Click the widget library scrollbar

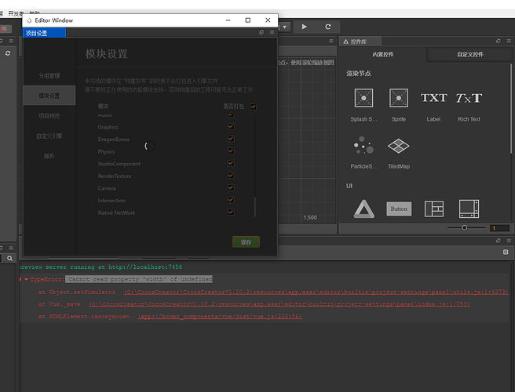pyautogui.click(x=511, y=110)
